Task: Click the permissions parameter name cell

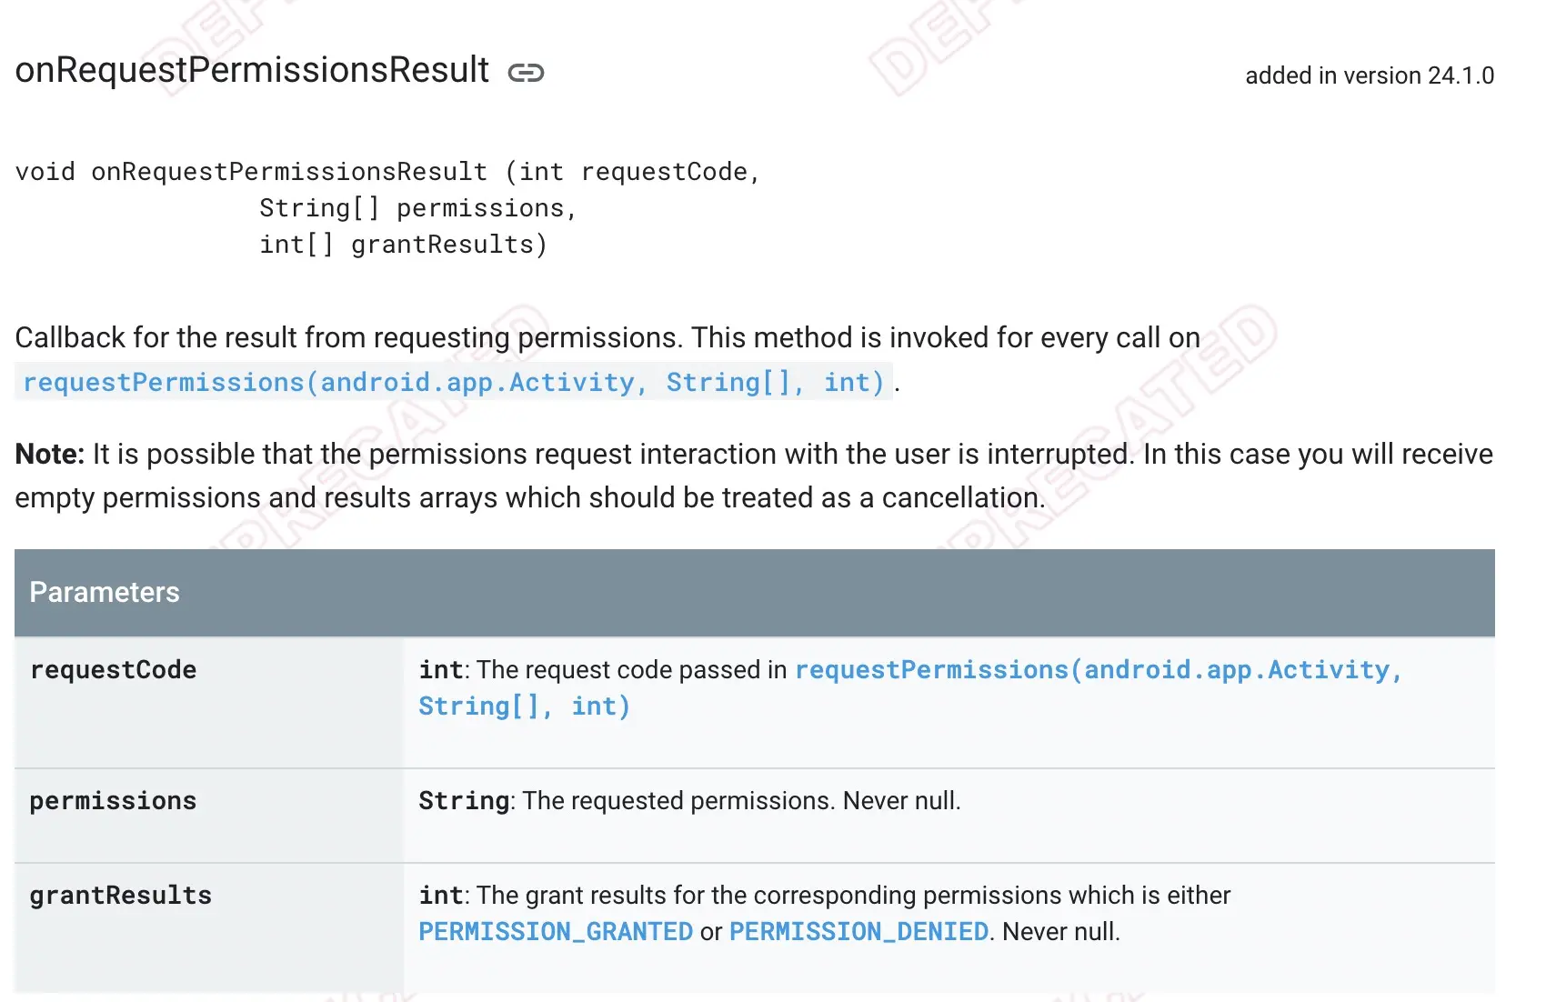Action: click(114, 802)
